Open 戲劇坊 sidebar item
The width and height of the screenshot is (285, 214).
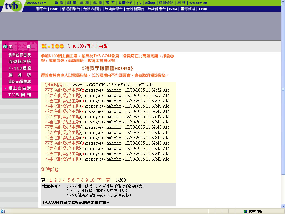(x=20, y=75)
